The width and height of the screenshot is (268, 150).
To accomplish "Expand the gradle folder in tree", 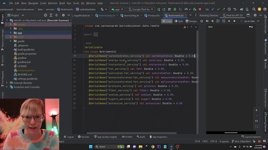I will 10,41.
